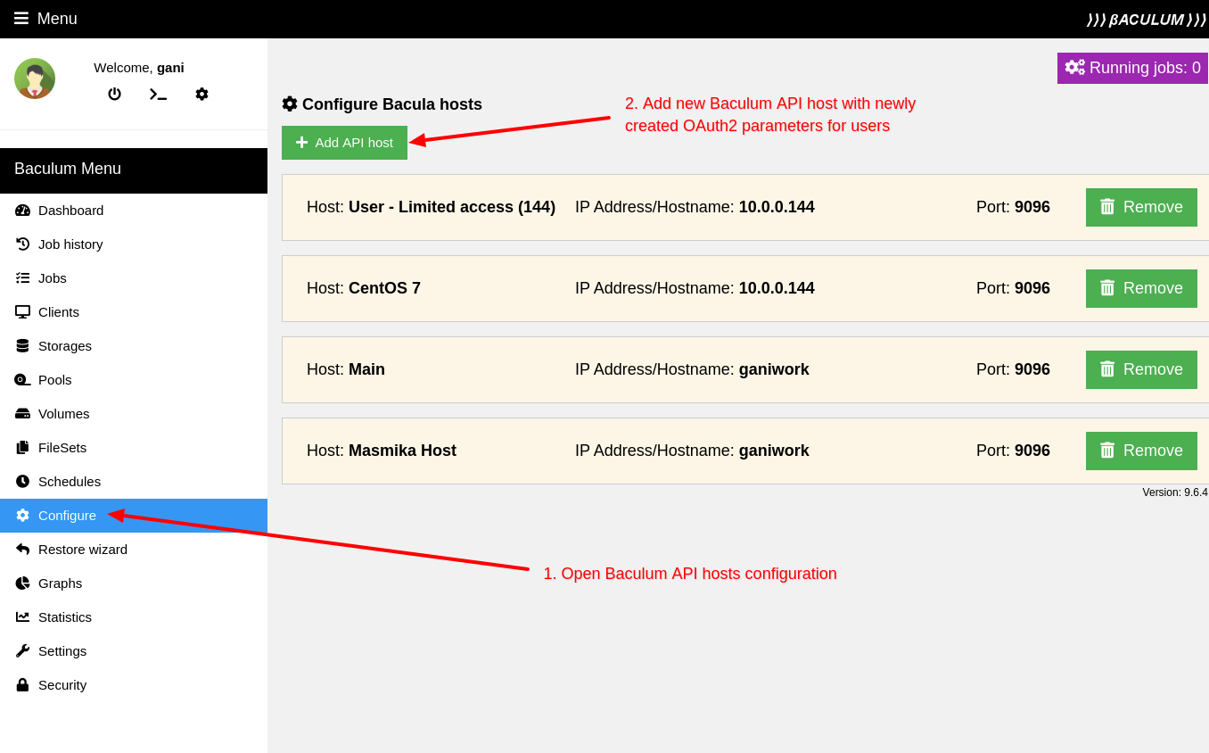Screen dimensions: 1209x753
Task: Click the CentOS 7 host name
Action: point(384,288)
